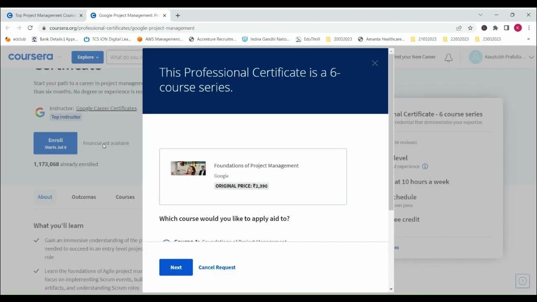Show more bookmarks chevron
The width and height of the screenshot is (537, 302).
tap(528, 39)
